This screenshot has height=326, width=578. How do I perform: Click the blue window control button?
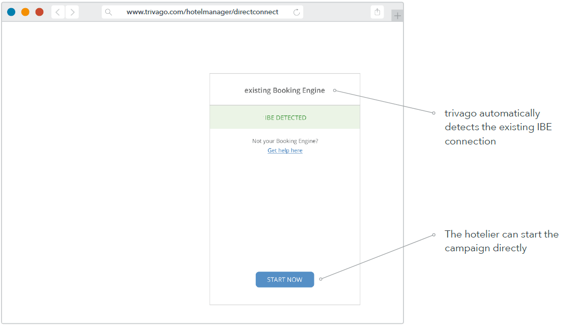coord(11,12)
